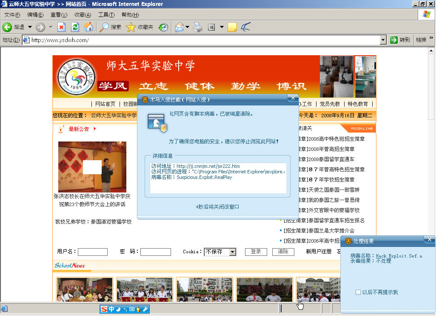
Task: Open the address bar dropdown arrow
Action: [383, 40]
